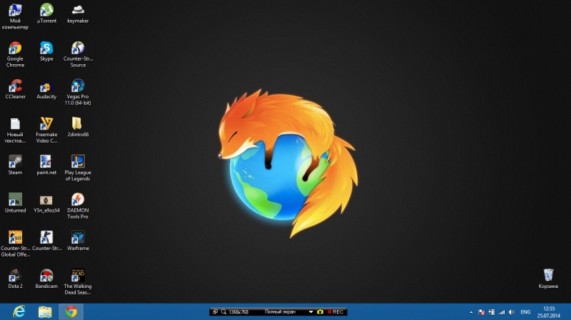This screenshot has width=571, height=320.
Task: Launch the Bandicam desktop shortcut
Action: (x=46, y=279)
